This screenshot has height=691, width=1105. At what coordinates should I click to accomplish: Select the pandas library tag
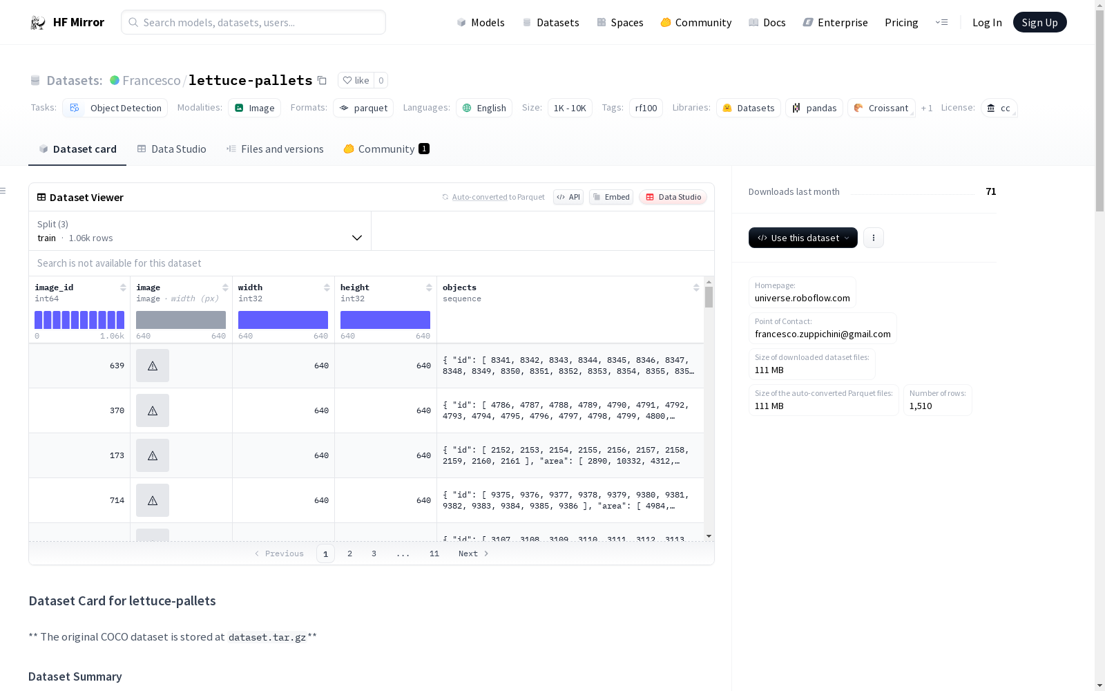coord(814,108)
